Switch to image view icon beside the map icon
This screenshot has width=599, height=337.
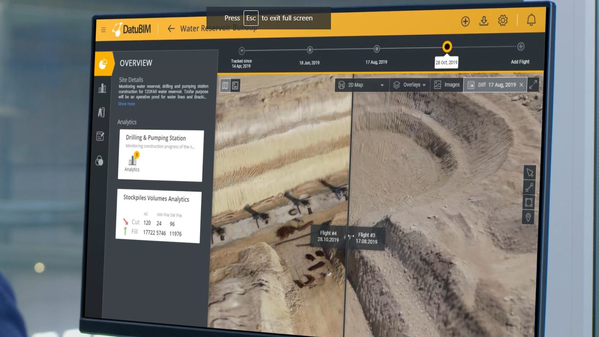(235, 85)
